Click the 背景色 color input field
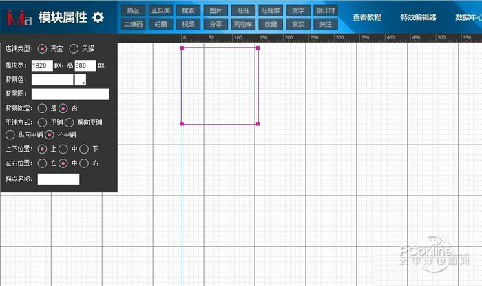 (x=52, y=80)
